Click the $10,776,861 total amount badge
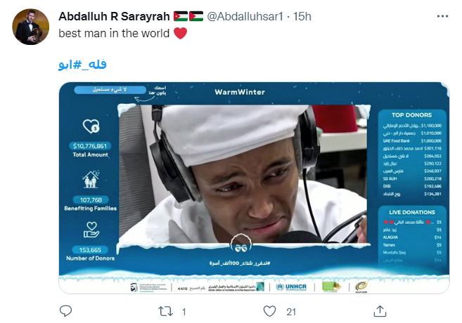This screenshot has height=323, width=462. pos(90,146)
